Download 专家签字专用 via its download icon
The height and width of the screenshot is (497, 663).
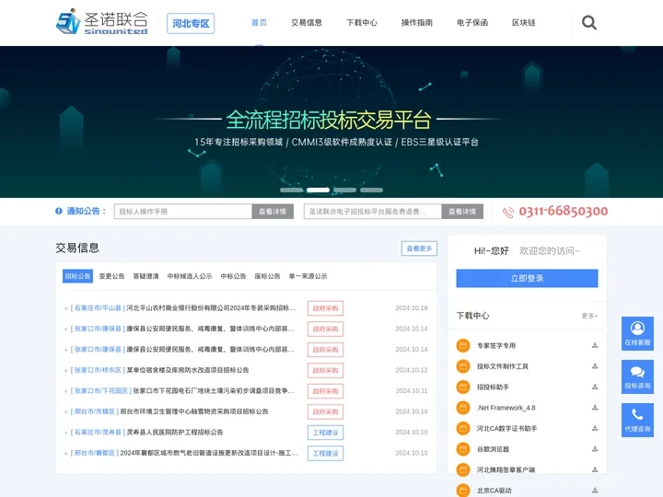pyautogui.click(x=595, y=346)
